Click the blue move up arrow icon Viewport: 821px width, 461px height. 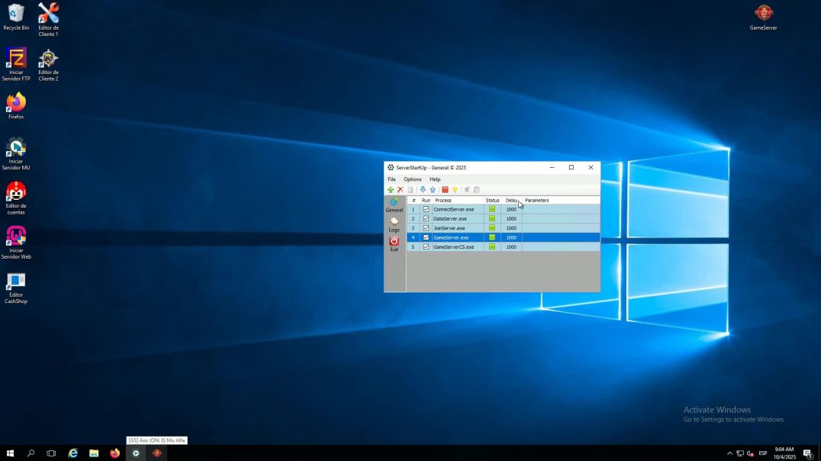[433, 190]
